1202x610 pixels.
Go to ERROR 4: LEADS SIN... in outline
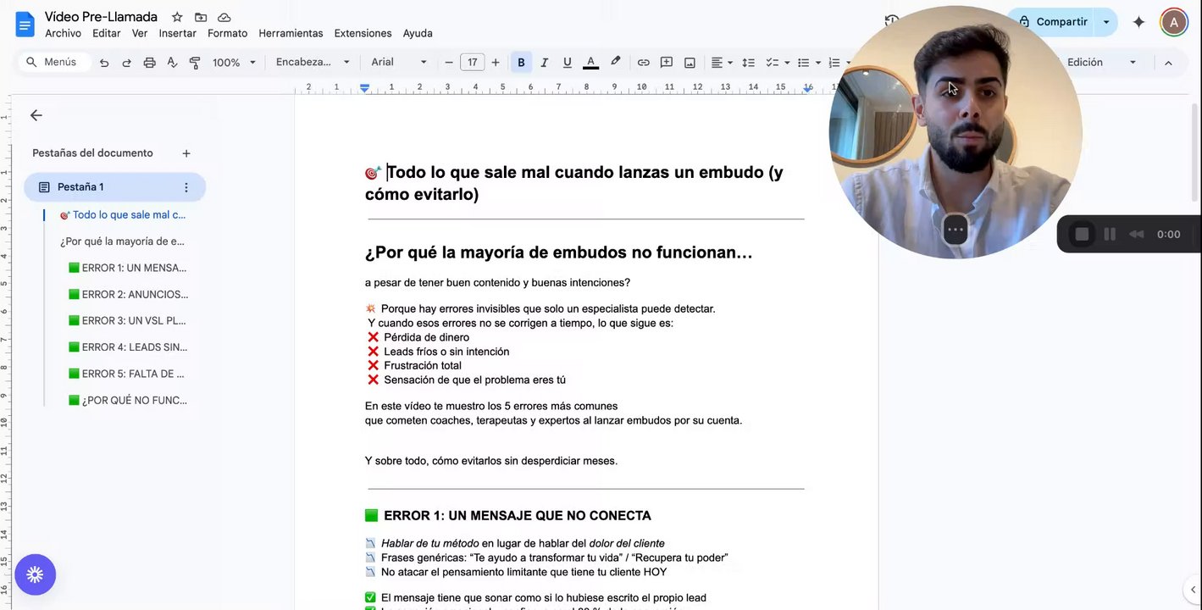(x=127, y=347)
